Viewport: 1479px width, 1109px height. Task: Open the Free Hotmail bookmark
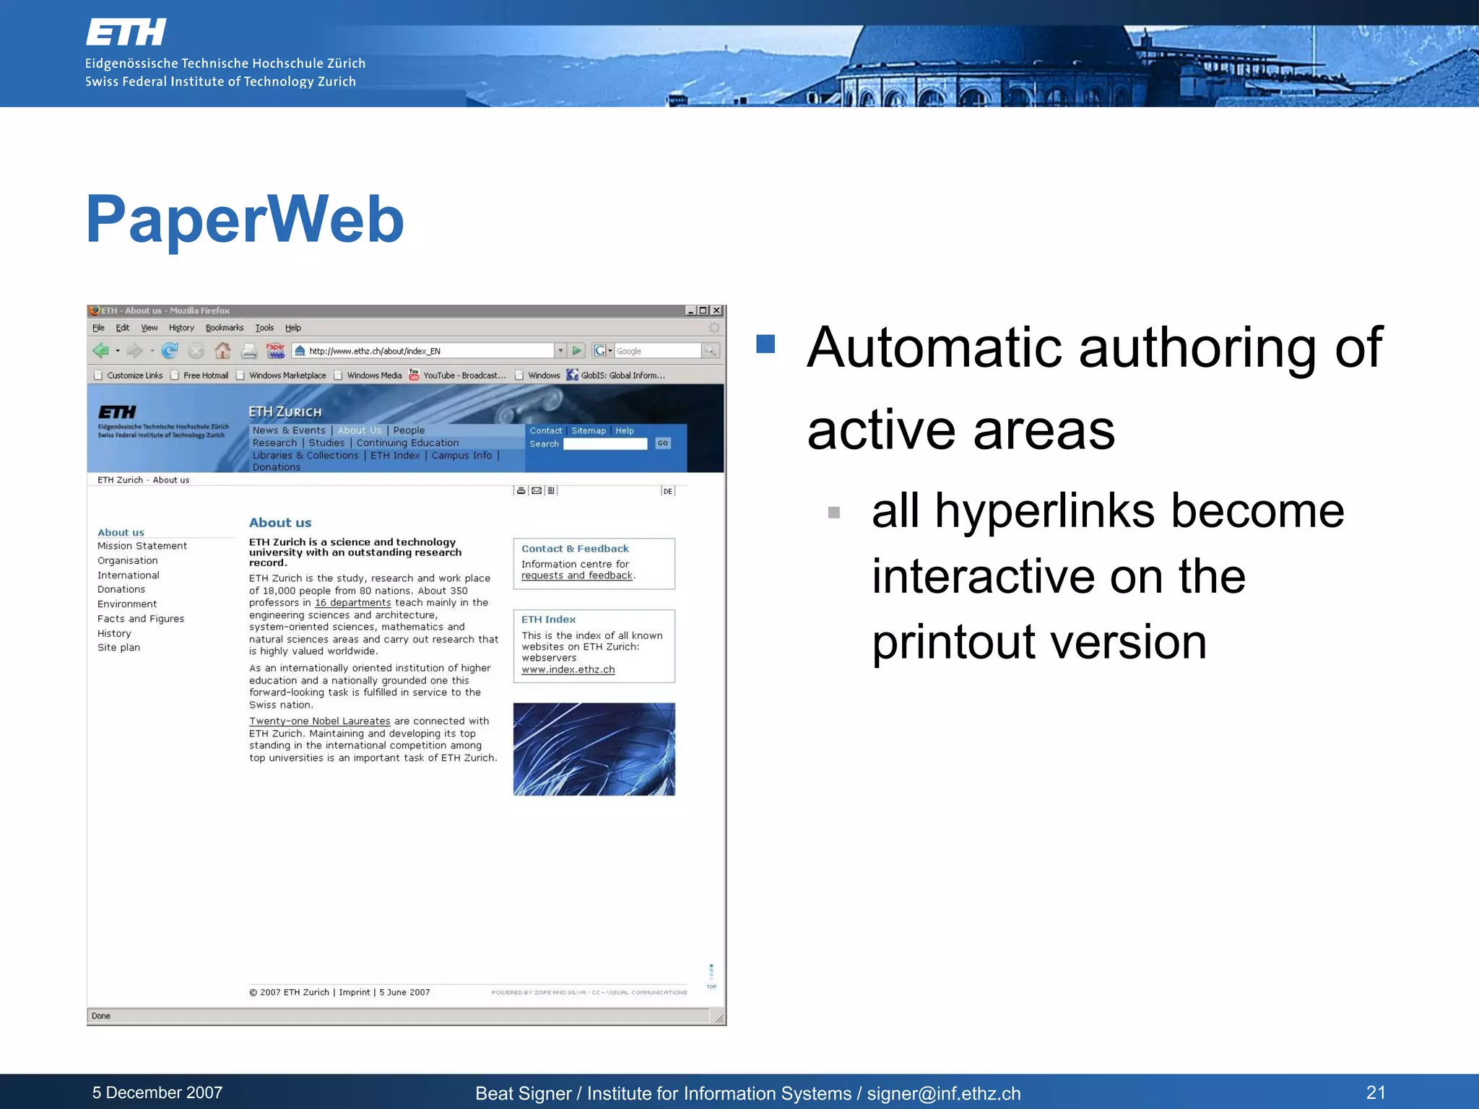199,375
